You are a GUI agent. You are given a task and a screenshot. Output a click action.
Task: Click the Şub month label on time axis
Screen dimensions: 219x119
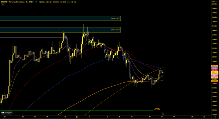77,117
